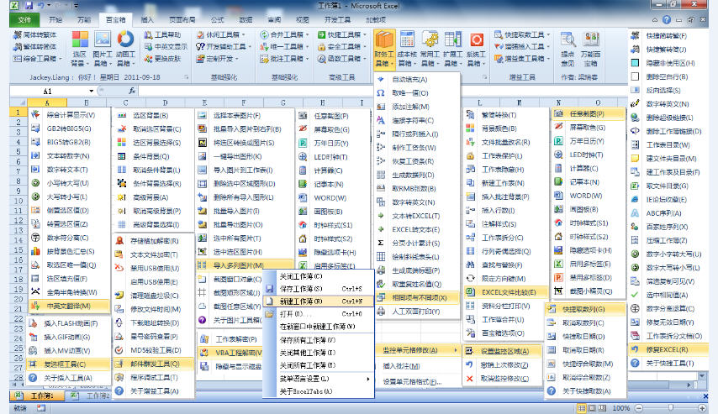
Task: Switch to the 页面布局 ribbon tab
Action: 182,19
